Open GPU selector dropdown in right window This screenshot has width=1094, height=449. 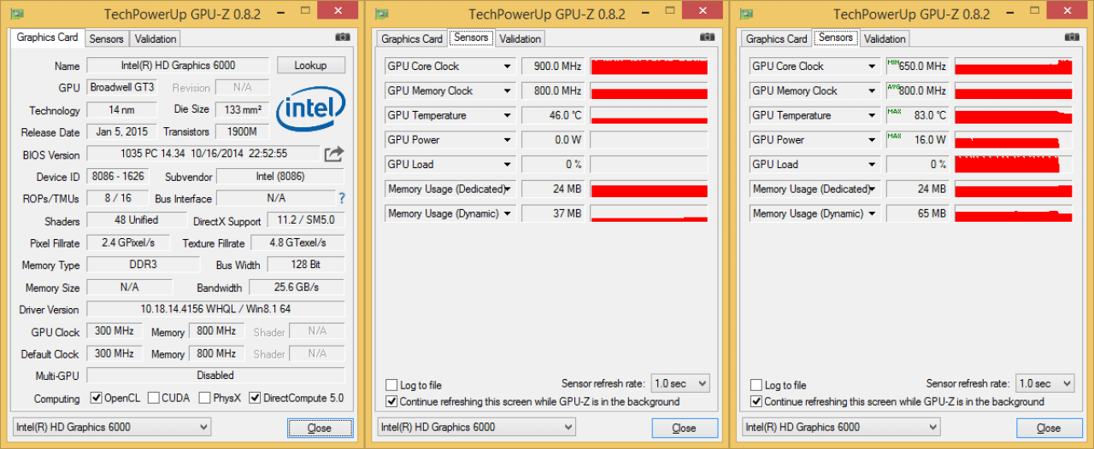click(841, 427)
